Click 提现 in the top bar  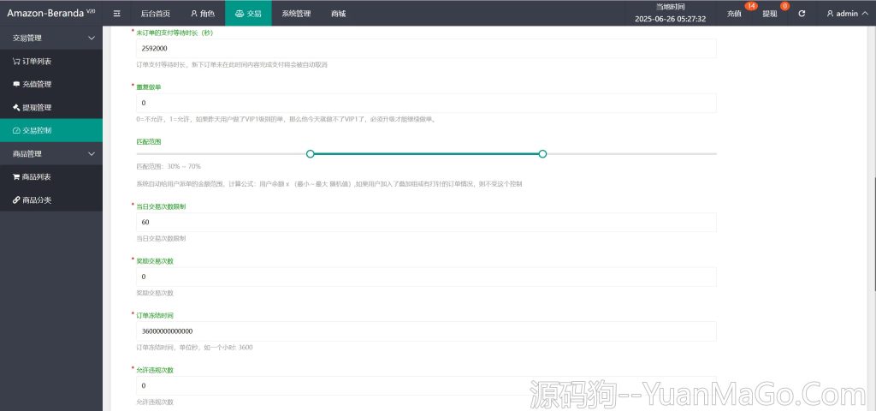770,14
